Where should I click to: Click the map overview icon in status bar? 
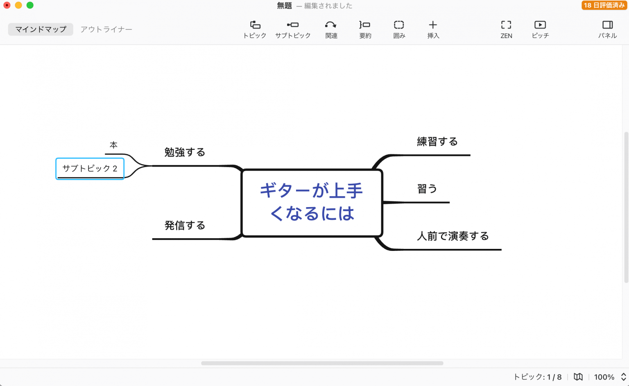(578, 377)
